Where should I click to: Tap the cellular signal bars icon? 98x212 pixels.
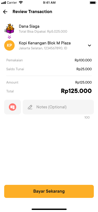tap(3, 3)
